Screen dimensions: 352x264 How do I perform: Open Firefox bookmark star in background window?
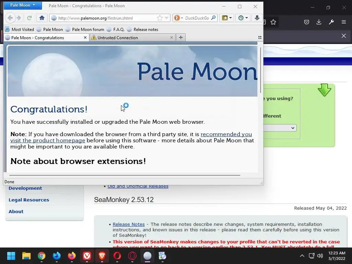click(x=273, y=22)
